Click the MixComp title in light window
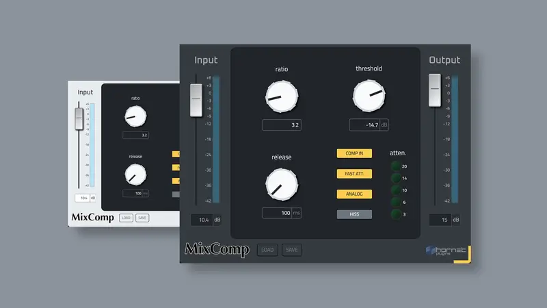Viewport: 547px width, 308px height. click(x=92, y=217)
